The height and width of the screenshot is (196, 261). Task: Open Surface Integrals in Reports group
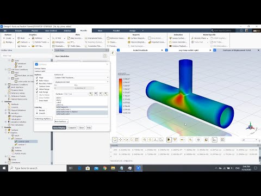coord(136,38)
